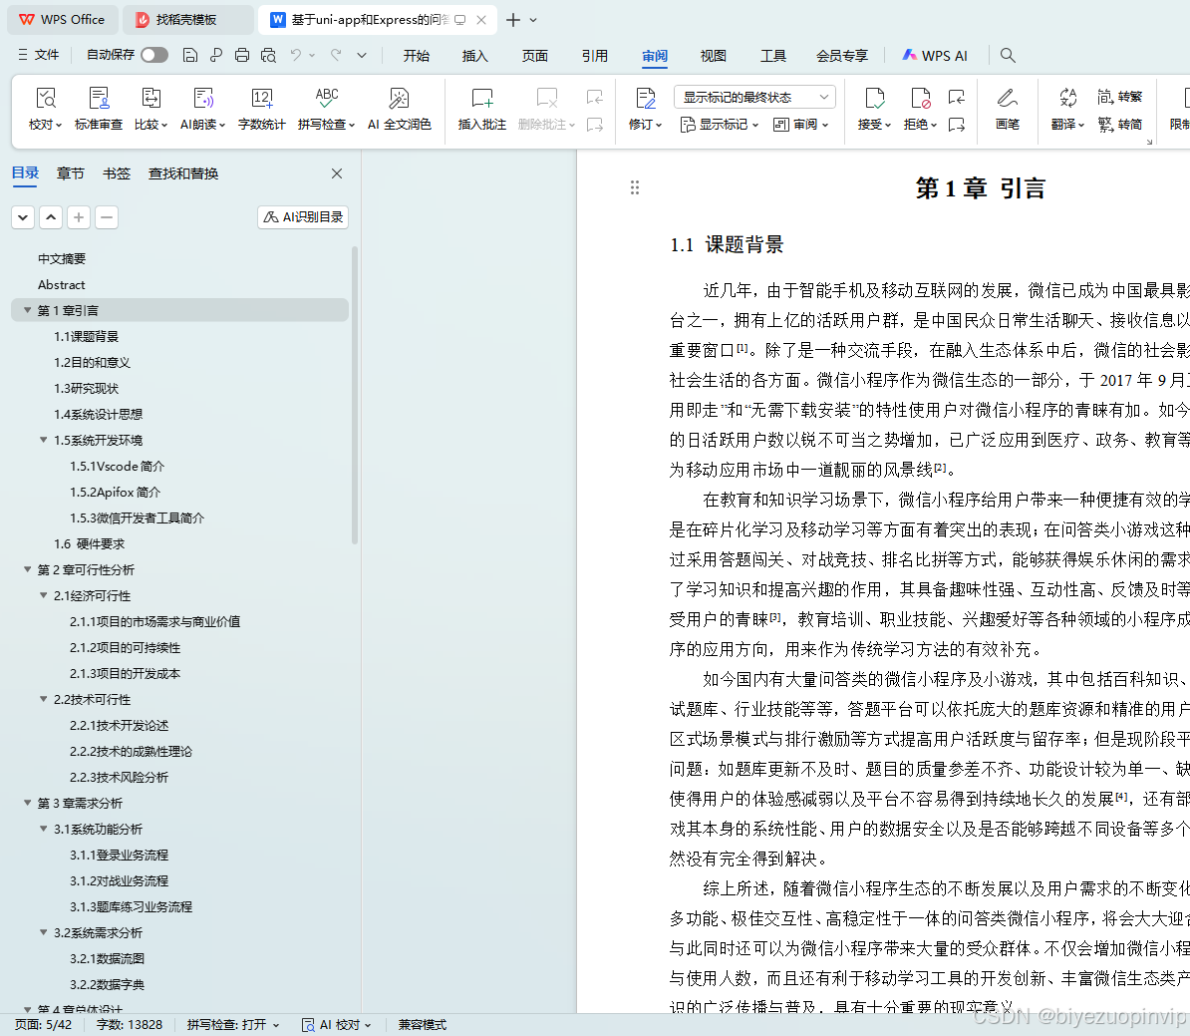Jump to 1.2目的和意义 in outline
Image resolution: width=1190 pixels, height=1036 pixels.
click(x=92, y=362)
